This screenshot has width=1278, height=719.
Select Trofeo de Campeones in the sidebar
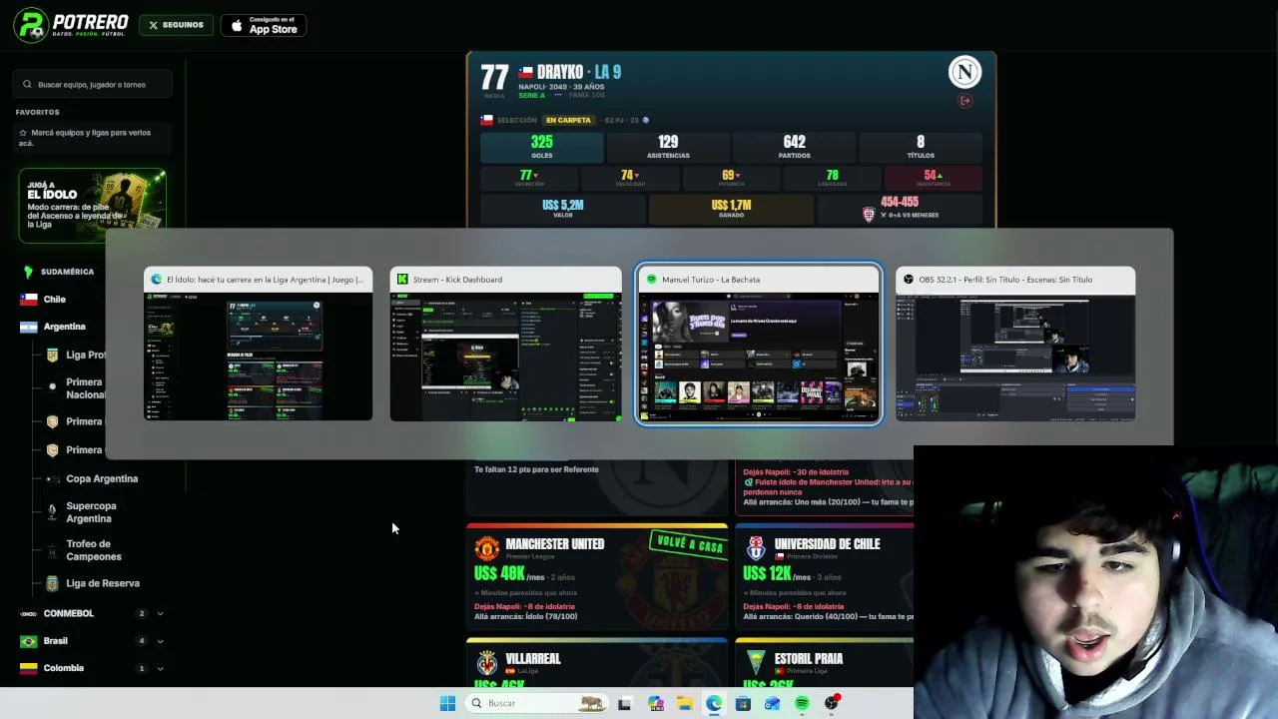point(94,550)
